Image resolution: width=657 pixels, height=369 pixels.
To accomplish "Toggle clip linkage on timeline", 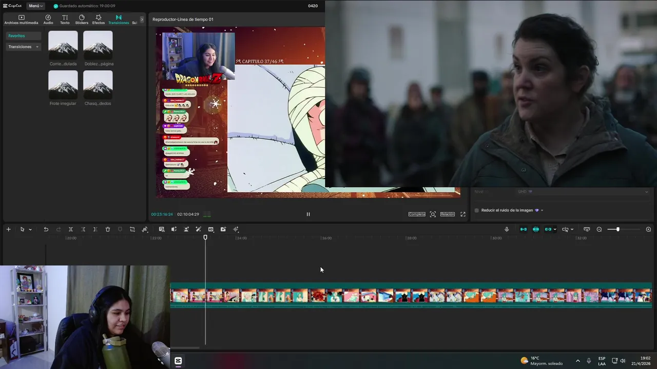I will click(x=548, y=229).
